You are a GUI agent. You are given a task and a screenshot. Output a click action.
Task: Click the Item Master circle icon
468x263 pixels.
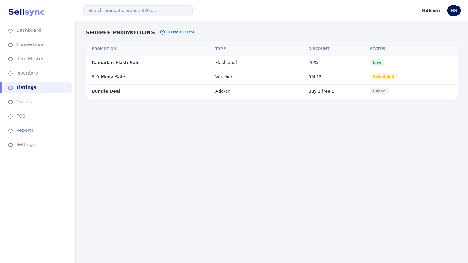click(10, 59)
